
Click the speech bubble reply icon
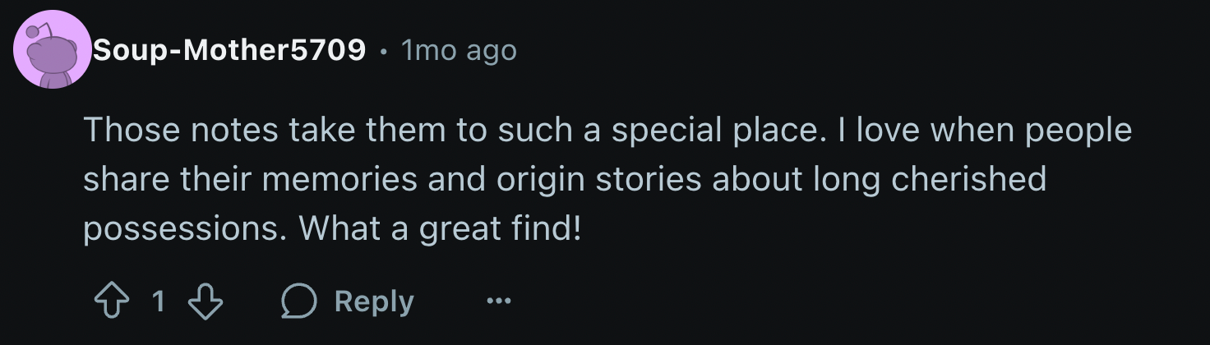point(299,302)
